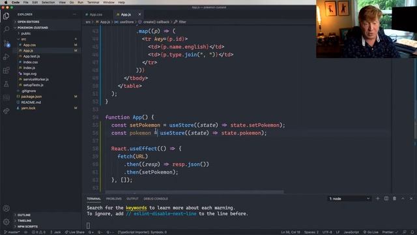The width and height of the screenshot is (417, 235).
Task: Click the UTF-8 encoding in status bar
Action: click(x=327, y=232)
